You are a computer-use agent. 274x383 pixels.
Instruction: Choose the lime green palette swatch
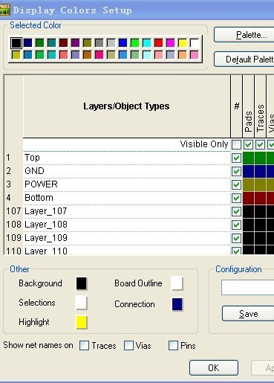pyautogui.click(x=134, y=43)
